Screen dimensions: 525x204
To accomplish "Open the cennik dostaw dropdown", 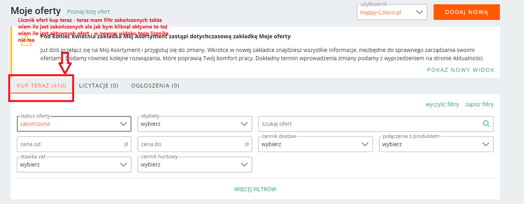I will pyautogui.click(x=316, y=144).
